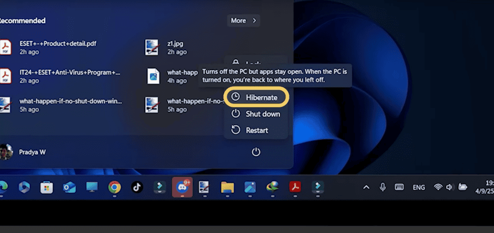Open Google Chrome from the taskbar
Screen dimensions: 494x233
pos(114,187)
